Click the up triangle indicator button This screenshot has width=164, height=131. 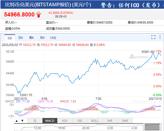pyautogui.click(x=16, y=121)
